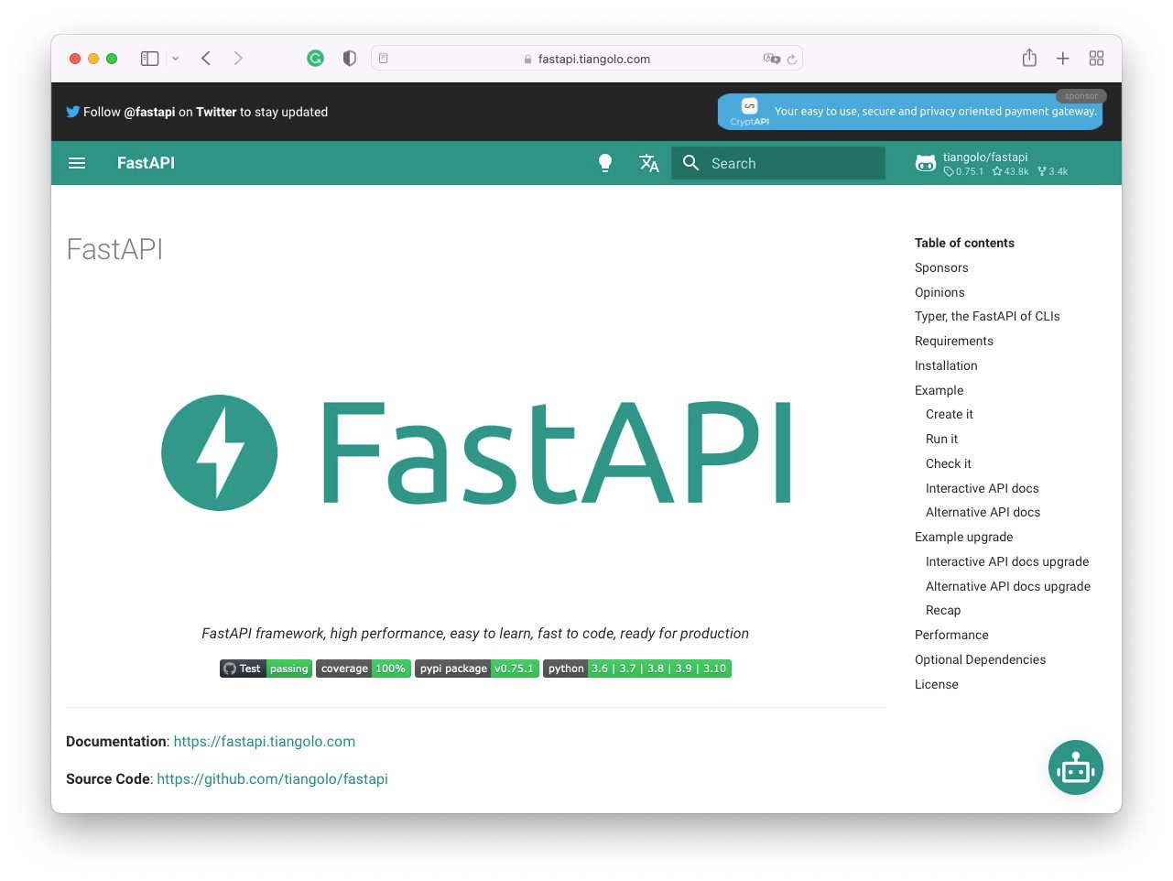
Task: Open the language translation selector
Action: point(649,163)
